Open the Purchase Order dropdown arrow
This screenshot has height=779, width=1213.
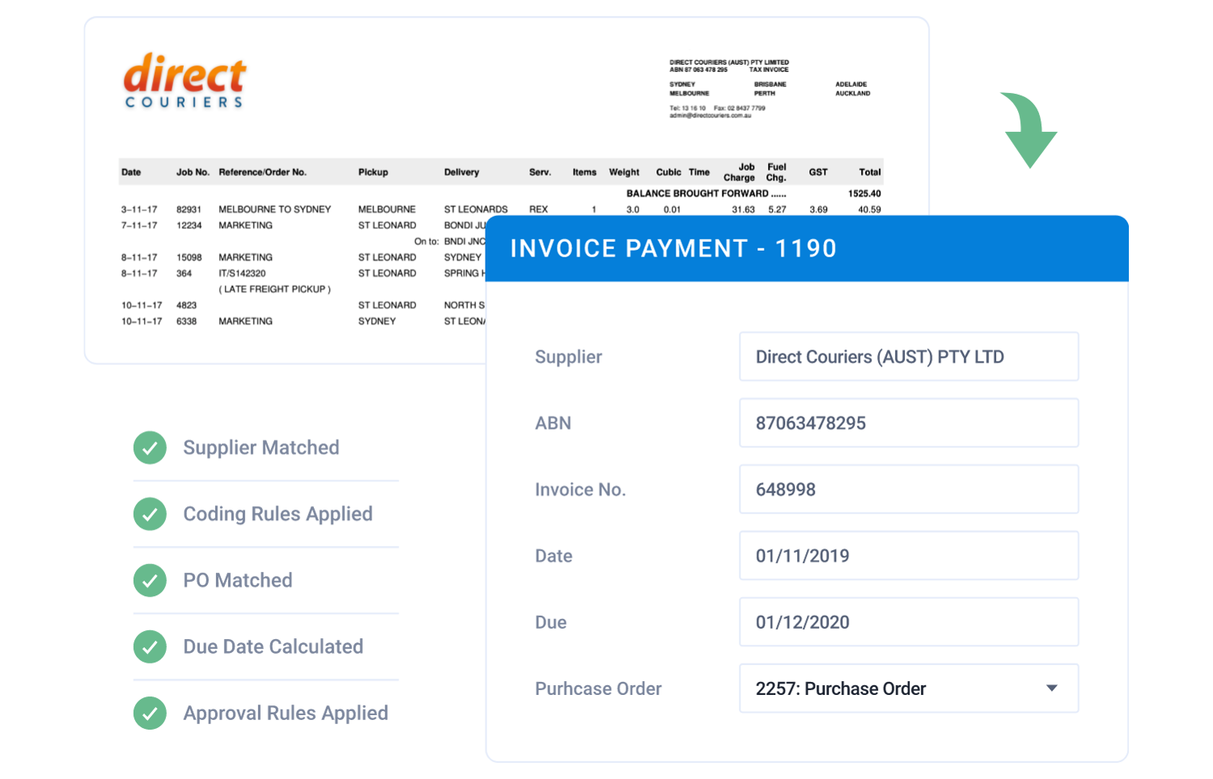(x=1051, y=688)
